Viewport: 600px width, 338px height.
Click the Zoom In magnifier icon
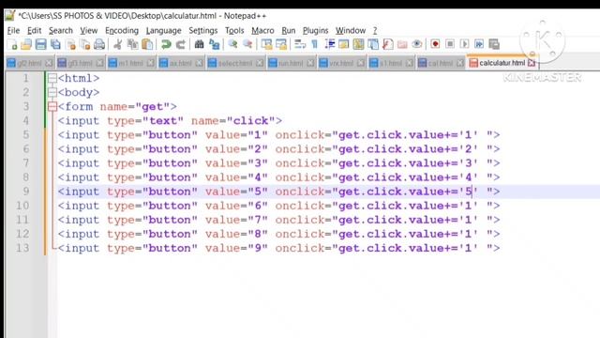232,44
